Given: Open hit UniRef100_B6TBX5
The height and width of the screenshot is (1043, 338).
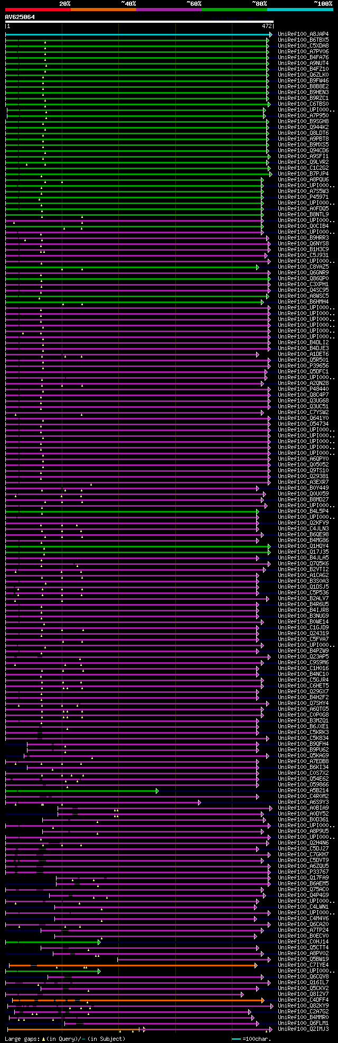Looking at the screenshot, I should pos(303,40).
